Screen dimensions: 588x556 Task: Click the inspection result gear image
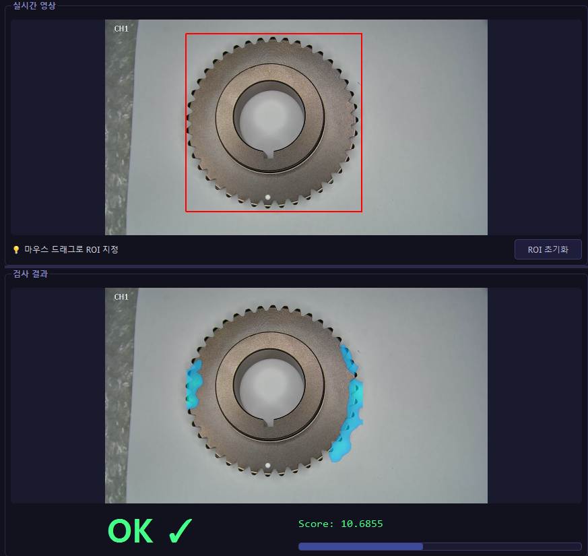click(296, 396)
